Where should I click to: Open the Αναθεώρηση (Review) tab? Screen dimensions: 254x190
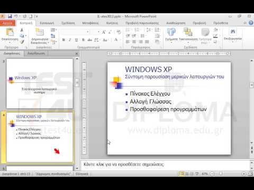click(x=176, y=23)
